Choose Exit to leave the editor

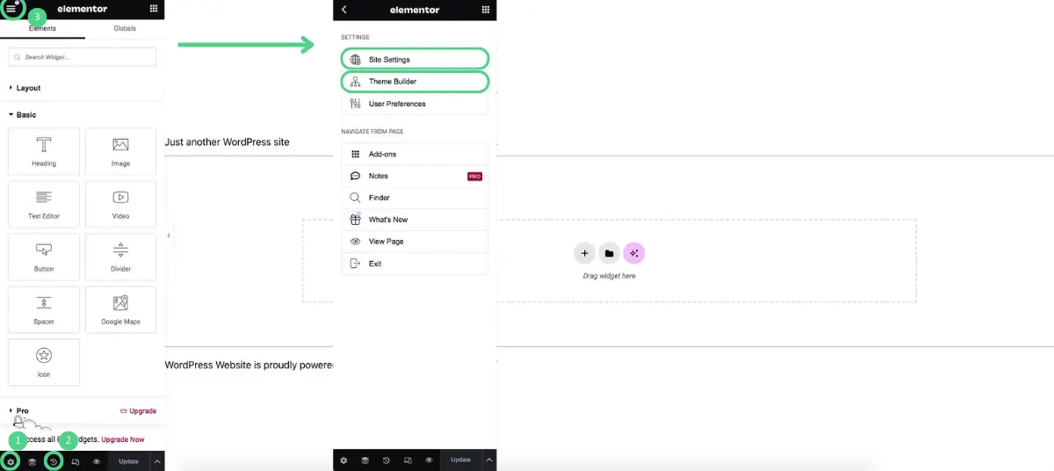click(x=415, y=264)
